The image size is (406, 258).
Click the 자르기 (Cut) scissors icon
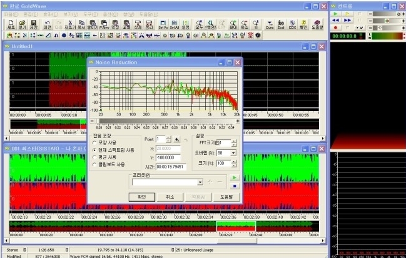pyautogui.click(x=70, y=24)
